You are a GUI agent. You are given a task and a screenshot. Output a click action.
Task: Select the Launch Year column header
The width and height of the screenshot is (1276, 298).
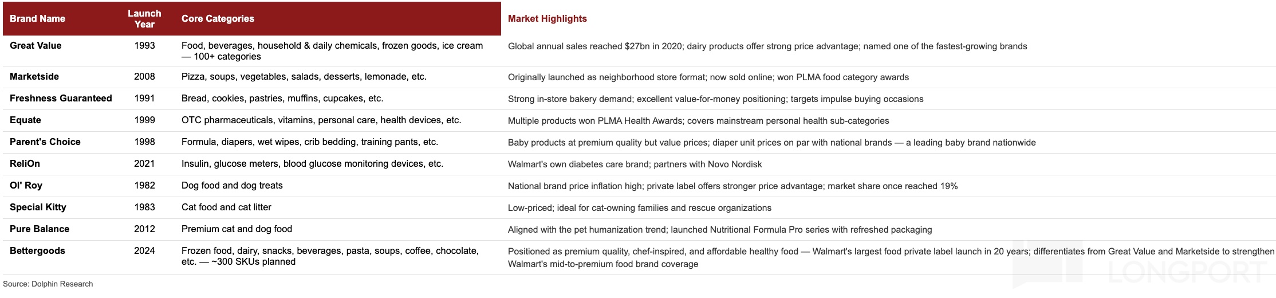click(x=144, y=18)
